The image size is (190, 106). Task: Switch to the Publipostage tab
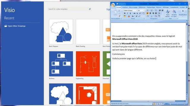pos(151,7)
